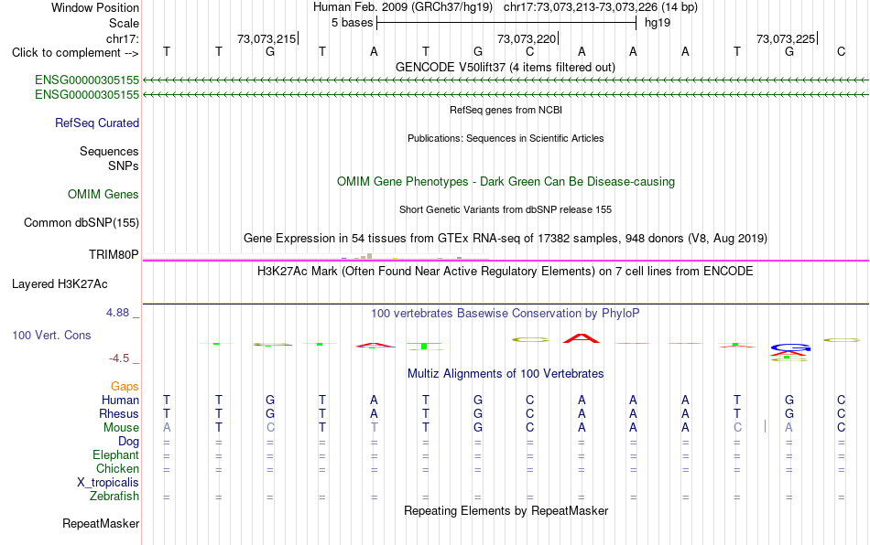Click 'RefSeq genes from NCBI' track title
870x545 pixels.
pyautogui.click(x=506, y=111)
